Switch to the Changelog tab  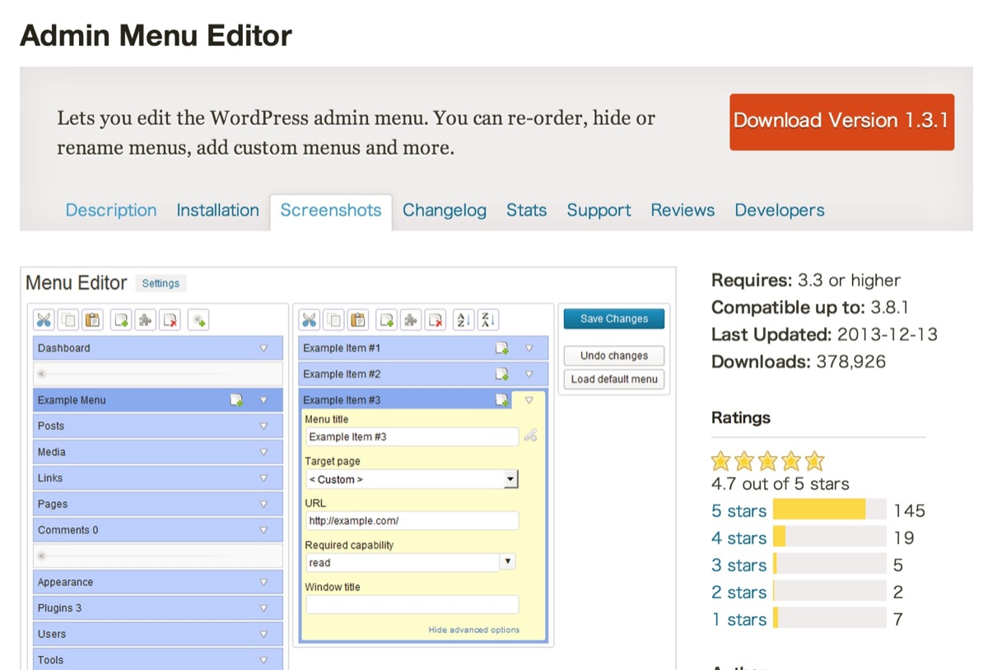click(445, 211)
